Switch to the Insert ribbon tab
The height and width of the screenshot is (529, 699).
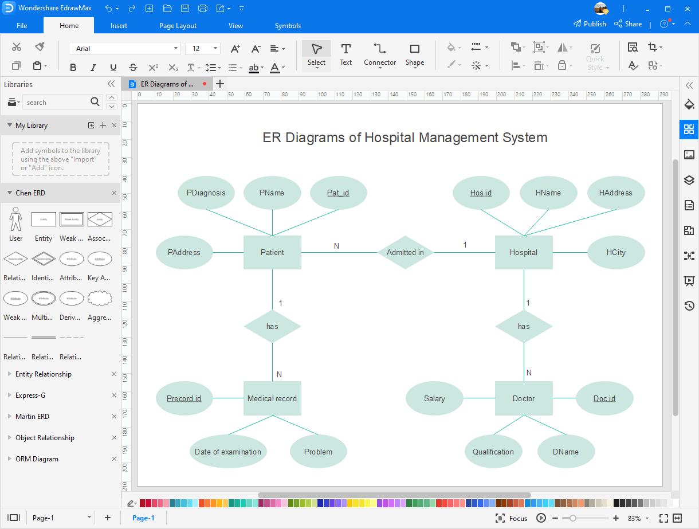(x=119, y=26)
